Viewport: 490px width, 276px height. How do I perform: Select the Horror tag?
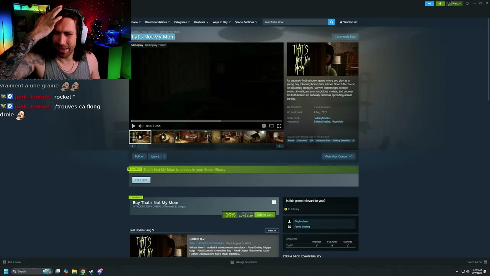coord(291,141)
